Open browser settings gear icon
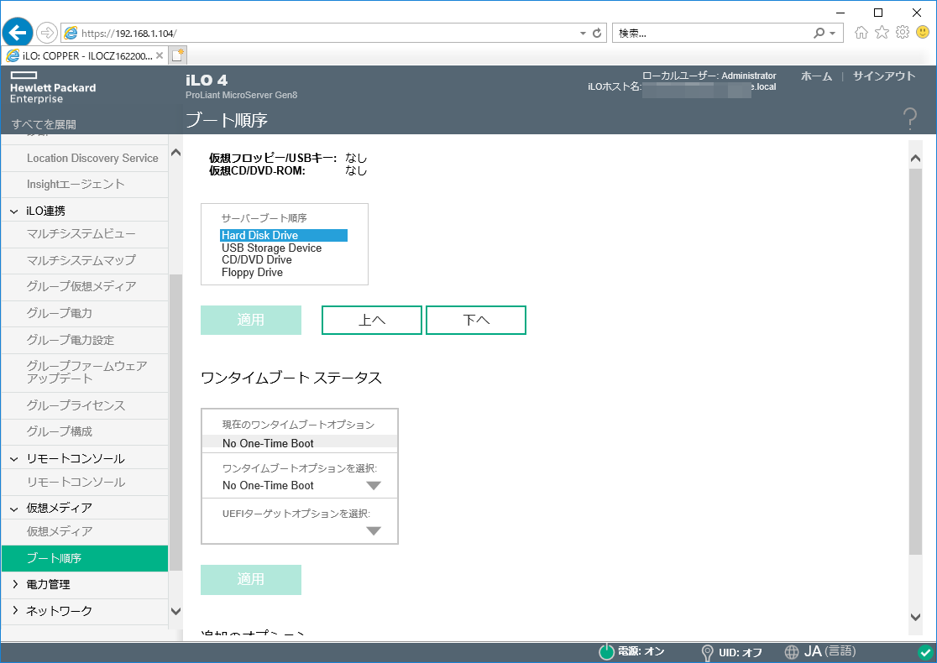This screenshot has width=937, height=663. pos(903,33)
